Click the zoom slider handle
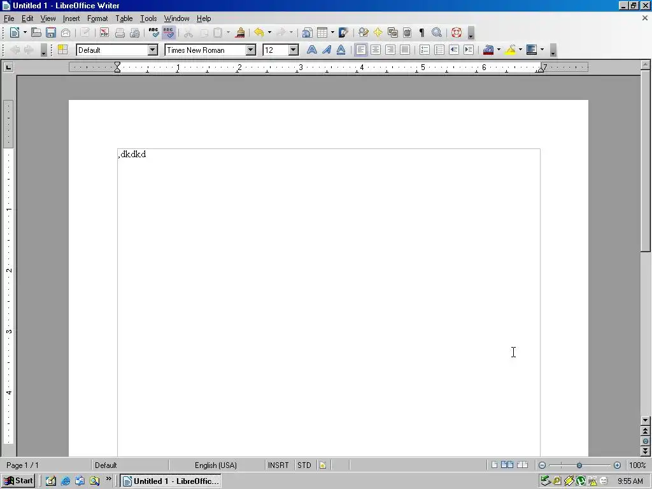This screenshot has width=652, height=489. (x=579, y=465)
